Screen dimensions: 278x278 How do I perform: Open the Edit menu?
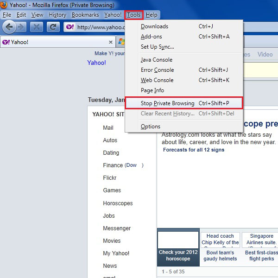(21, 15)
